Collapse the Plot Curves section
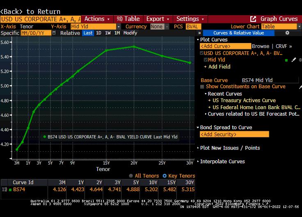302x217 pixels. click(x=198, y=40)
